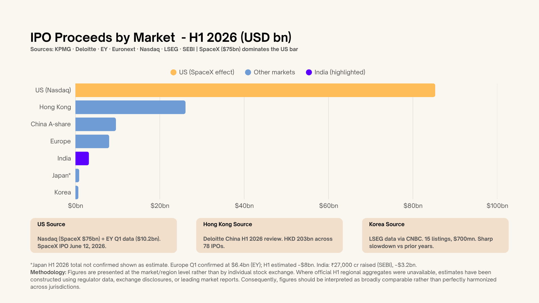Image resolution: width=539 pixels, height=303 pixels.
Task: Toggle the Other markets legend label
Action: pyautogui.click(x=274, y=72)
